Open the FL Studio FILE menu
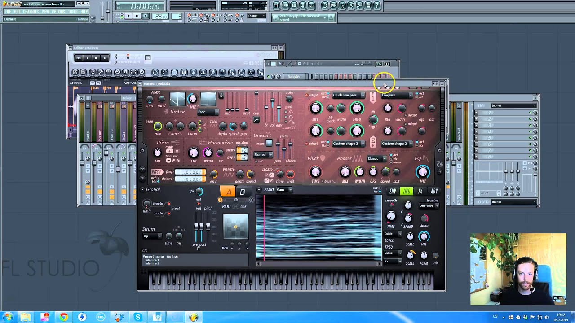Screen dimensions: 575x323 8,12
